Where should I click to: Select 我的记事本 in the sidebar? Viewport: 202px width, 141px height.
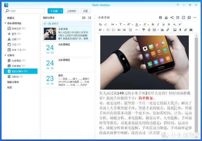point(21,71)
